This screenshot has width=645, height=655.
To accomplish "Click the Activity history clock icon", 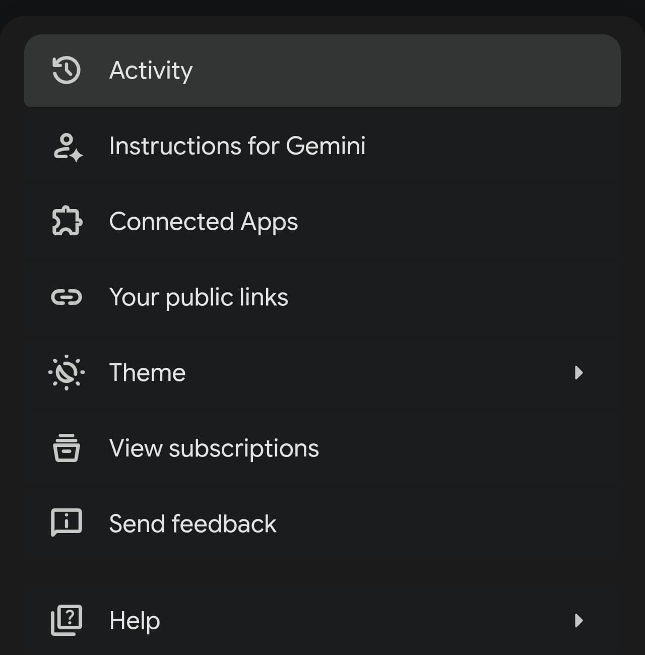I will 67,70.
